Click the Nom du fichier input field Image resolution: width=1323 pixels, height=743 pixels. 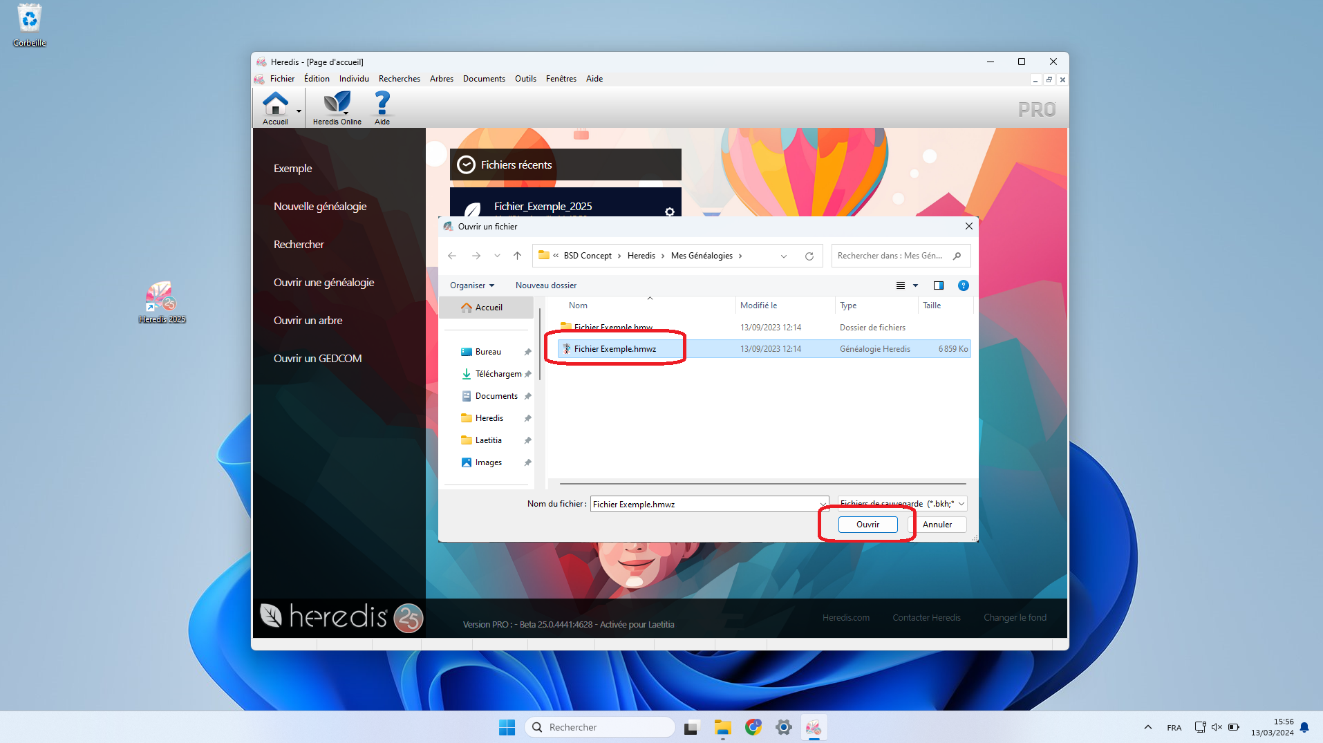point(704,505)
